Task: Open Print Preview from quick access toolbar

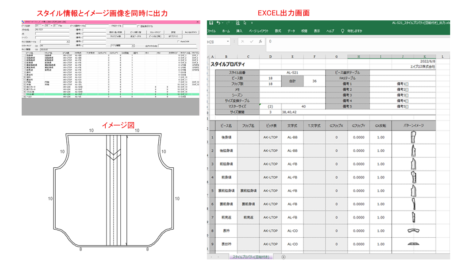Action: click(237, 23)
